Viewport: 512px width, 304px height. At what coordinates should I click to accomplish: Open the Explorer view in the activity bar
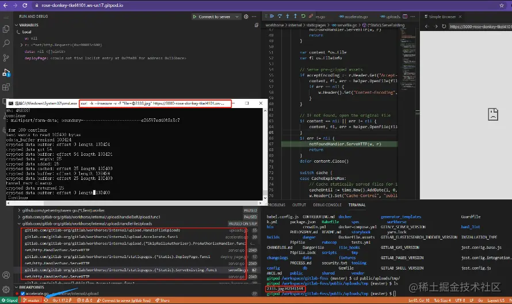(6, 29)
